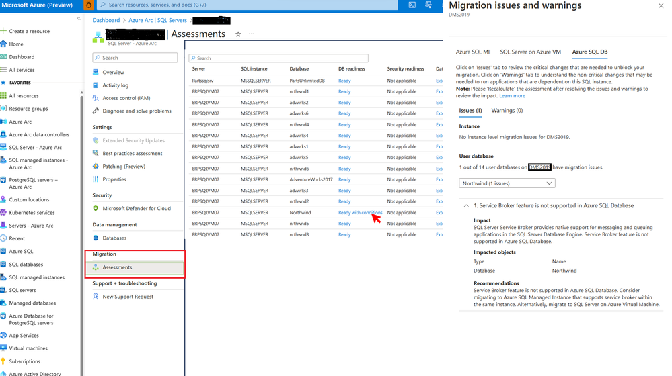Click Ready link for AdventureWorks2017
Screen dimensions: 672x376
pos(344,180)
